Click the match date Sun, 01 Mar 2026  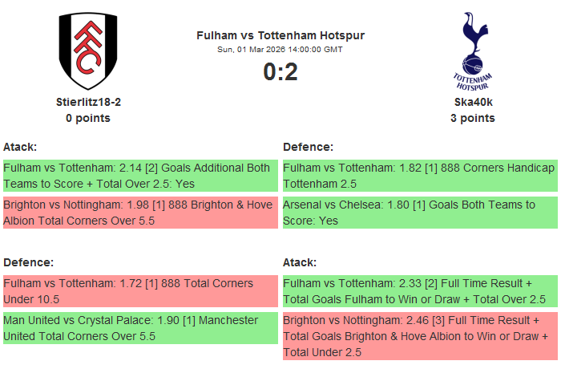(x=280, y=50)
